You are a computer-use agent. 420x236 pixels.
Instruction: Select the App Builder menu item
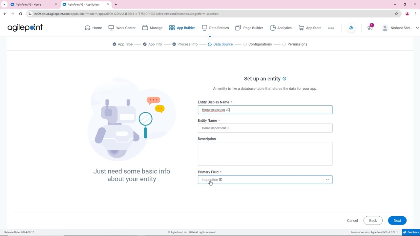(182, 28)
